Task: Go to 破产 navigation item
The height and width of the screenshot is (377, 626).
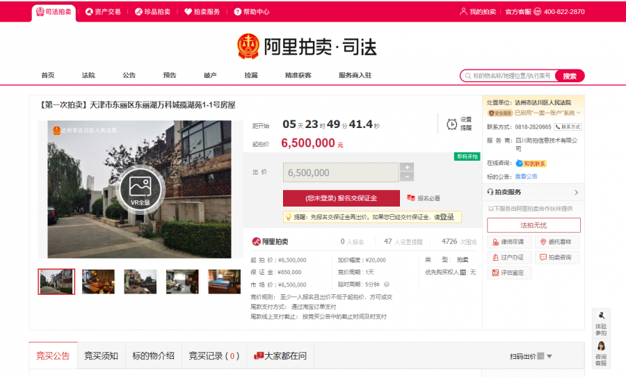Action: pos(210,75)
